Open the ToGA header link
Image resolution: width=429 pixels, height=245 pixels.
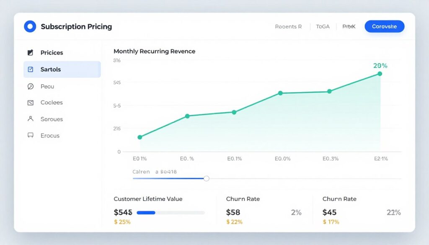click(323, 26)
